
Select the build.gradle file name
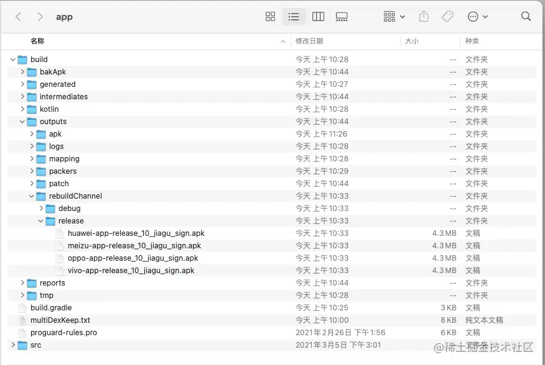coord(51,308)
